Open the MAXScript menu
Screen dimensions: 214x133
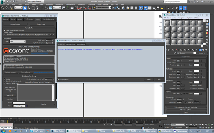[x=115, y=4]
